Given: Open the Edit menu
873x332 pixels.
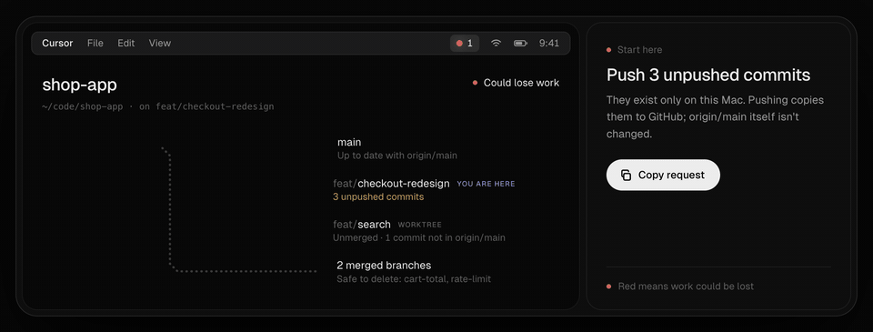Looking at the screenshot, I should pos(125,43).
